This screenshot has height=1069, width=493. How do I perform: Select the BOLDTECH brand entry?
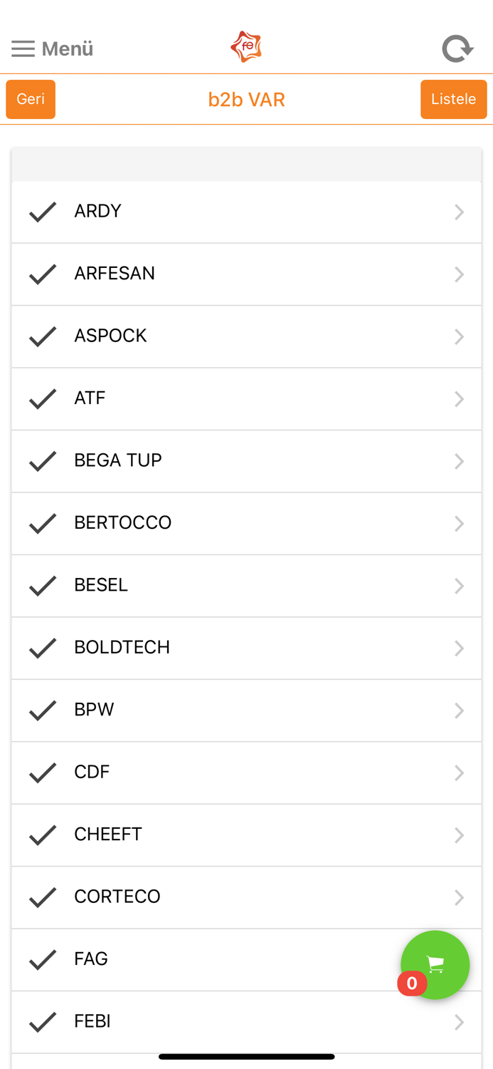click(x=246, y=648)
